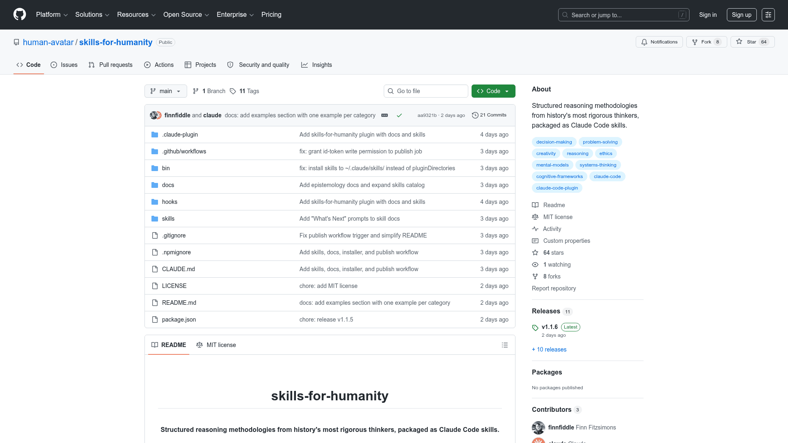Viewport: 788px width, 443px height.
Task: Select the problem-solving topic tag
Action: click(x=600, y=142)
